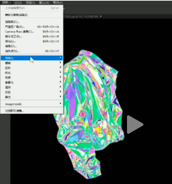Image resolution: width=172 pixels, height=184 pixels.
Task: Click the Filter menu title in menu bar
Action: click(x=6, y=2)
